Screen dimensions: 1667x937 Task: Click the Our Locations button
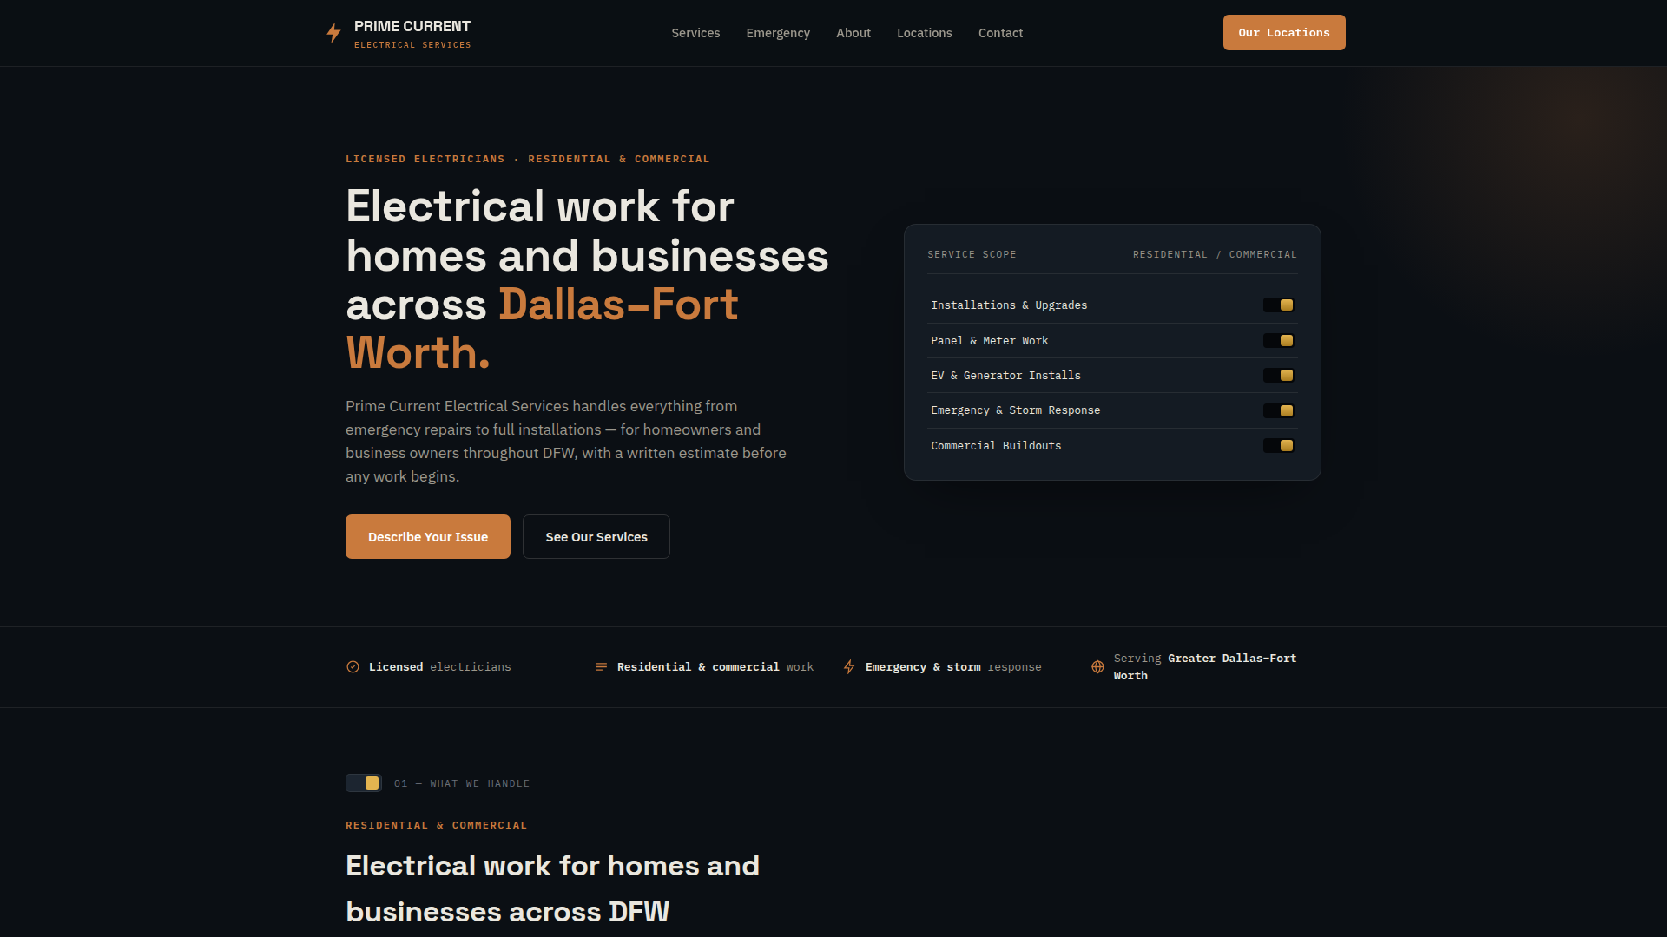[1284, 33]
